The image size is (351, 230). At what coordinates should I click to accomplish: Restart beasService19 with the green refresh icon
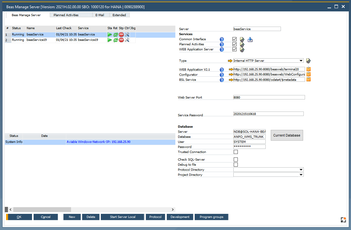(x=115, y=40)
